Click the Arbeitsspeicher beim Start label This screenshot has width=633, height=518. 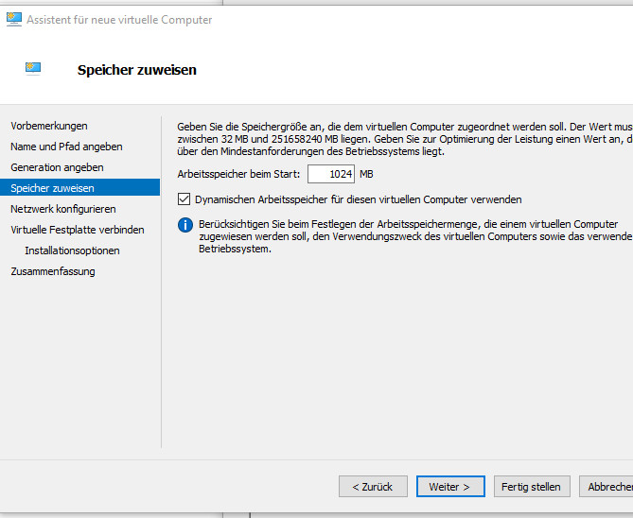click(238, 174)
